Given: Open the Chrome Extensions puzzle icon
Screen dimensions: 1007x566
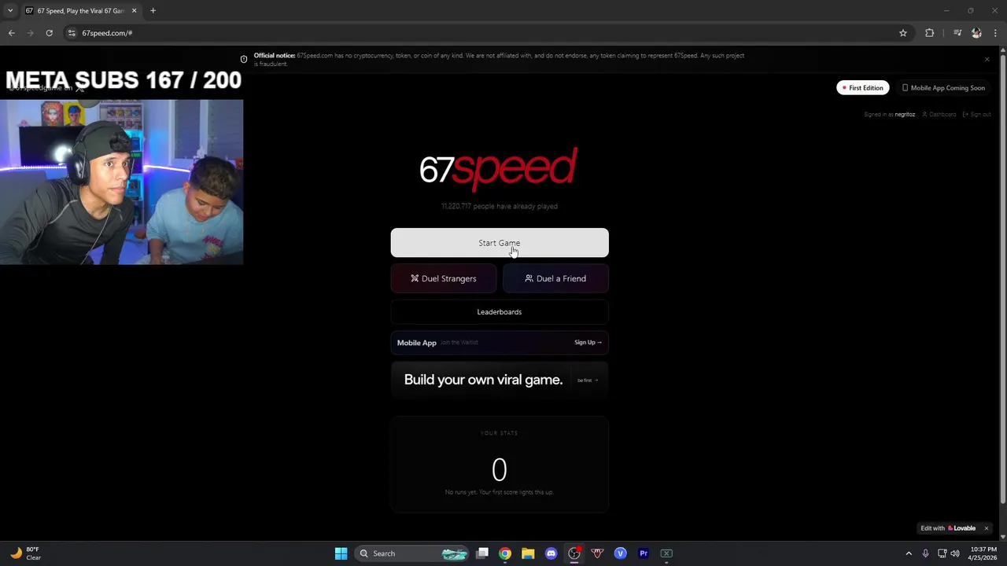Looking at the screenshot, I should (x=930, y=33).
